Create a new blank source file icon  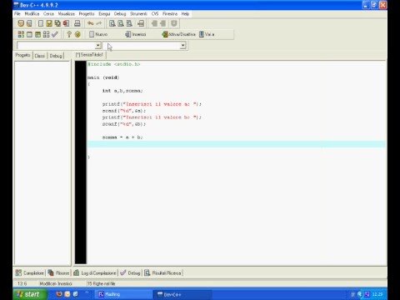(41, 23)
